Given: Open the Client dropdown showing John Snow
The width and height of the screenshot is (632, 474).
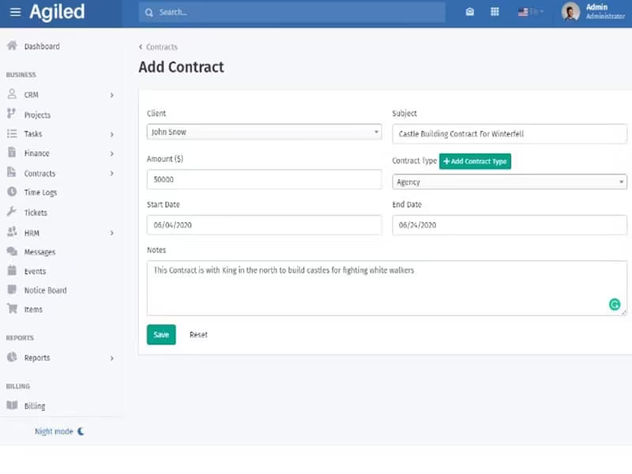Looking at the screenshot, I should click(264, 132).
